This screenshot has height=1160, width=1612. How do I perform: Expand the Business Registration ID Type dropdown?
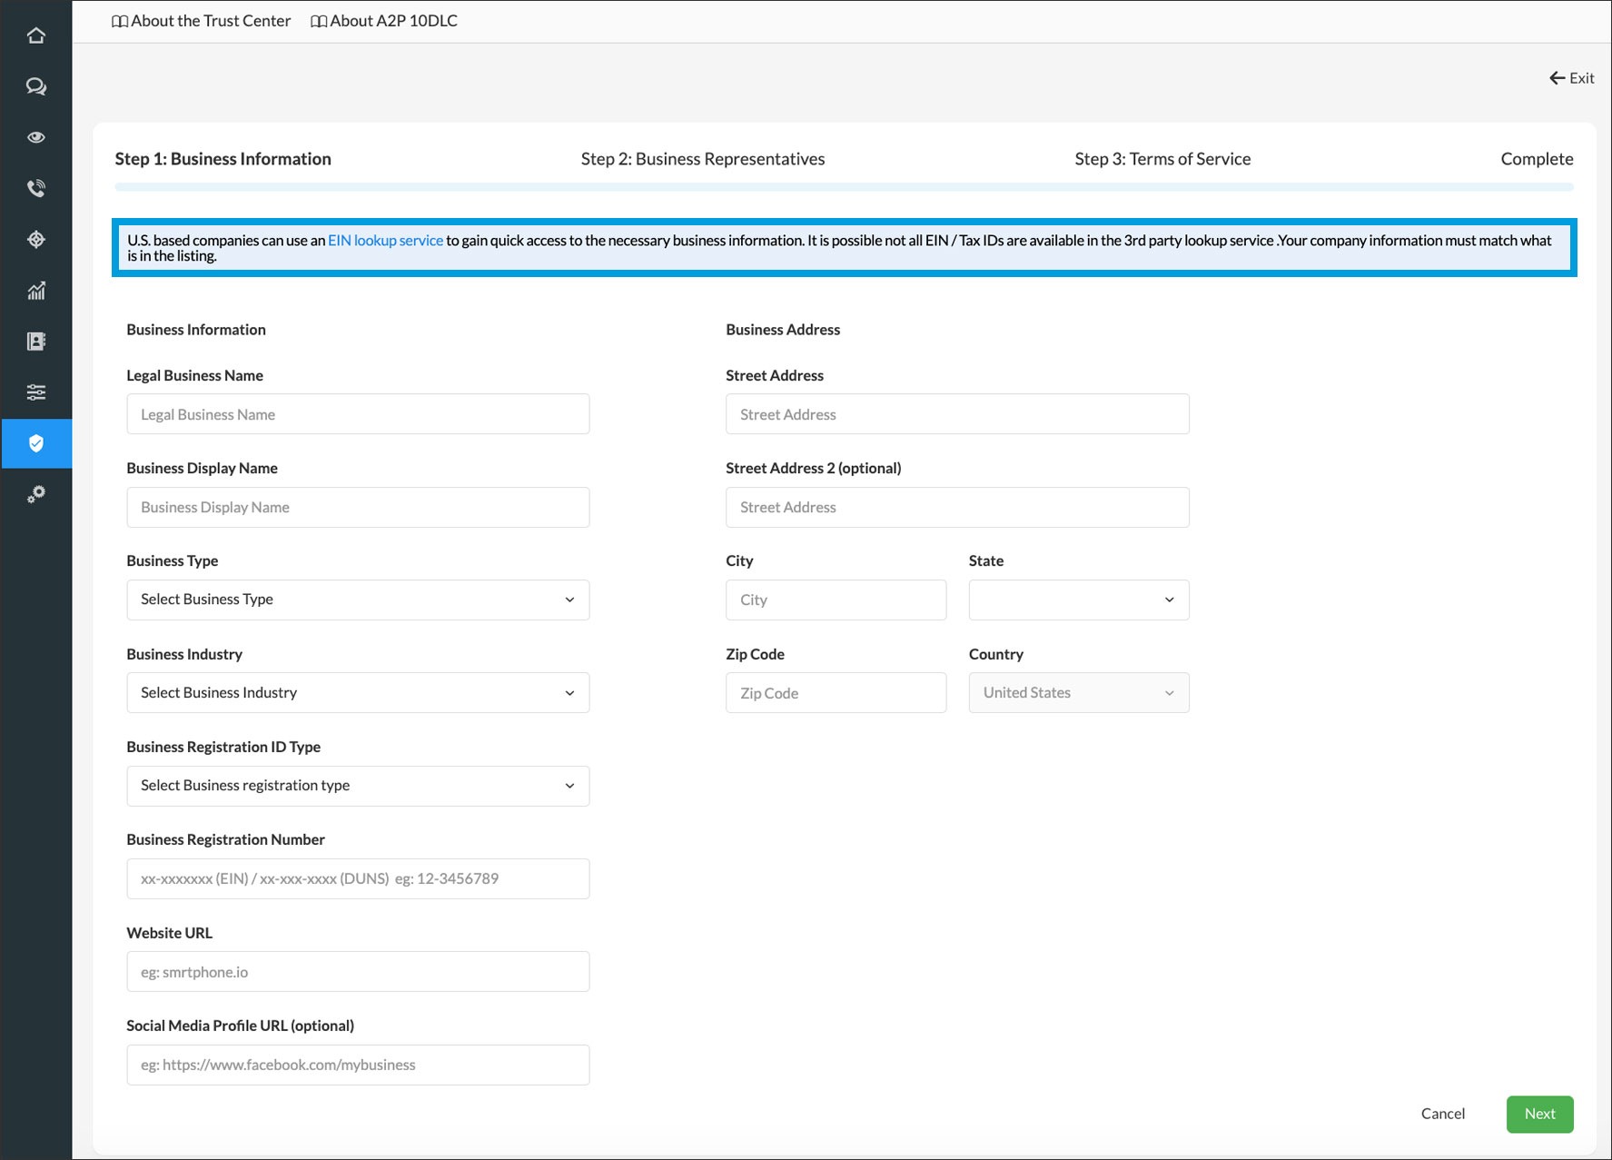pyautogui.click(x=358, y=786)
